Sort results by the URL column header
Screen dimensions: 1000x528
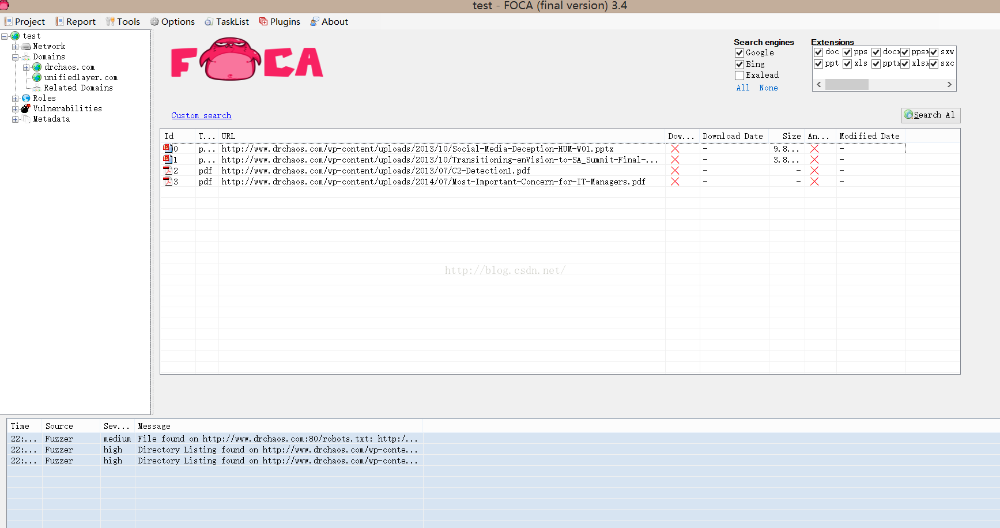coord(441,136)
